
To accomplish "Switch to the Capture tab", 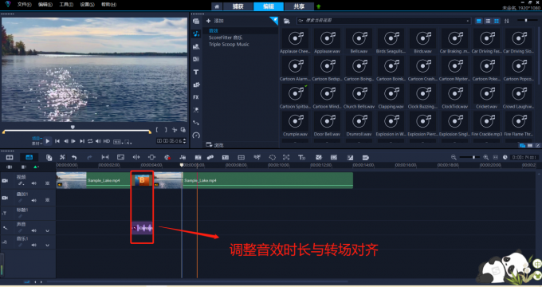I will (238, 6).
